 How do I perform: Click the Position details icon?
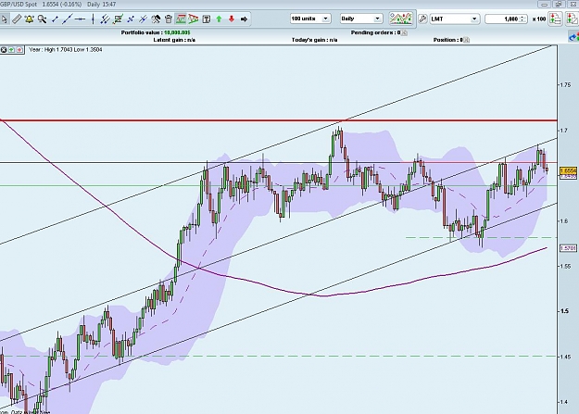click(x=466, y=40)
